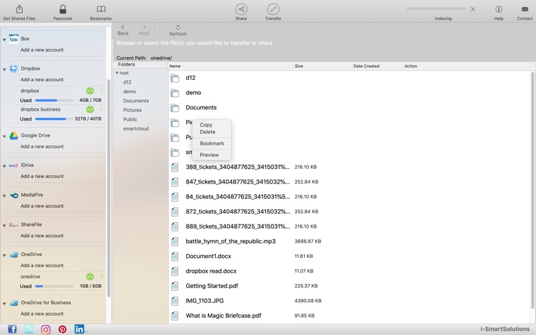The height and width of the screenshot is (335, 536).
Task: Click the Transfer icon in toolbar
Action: [273, 9]
